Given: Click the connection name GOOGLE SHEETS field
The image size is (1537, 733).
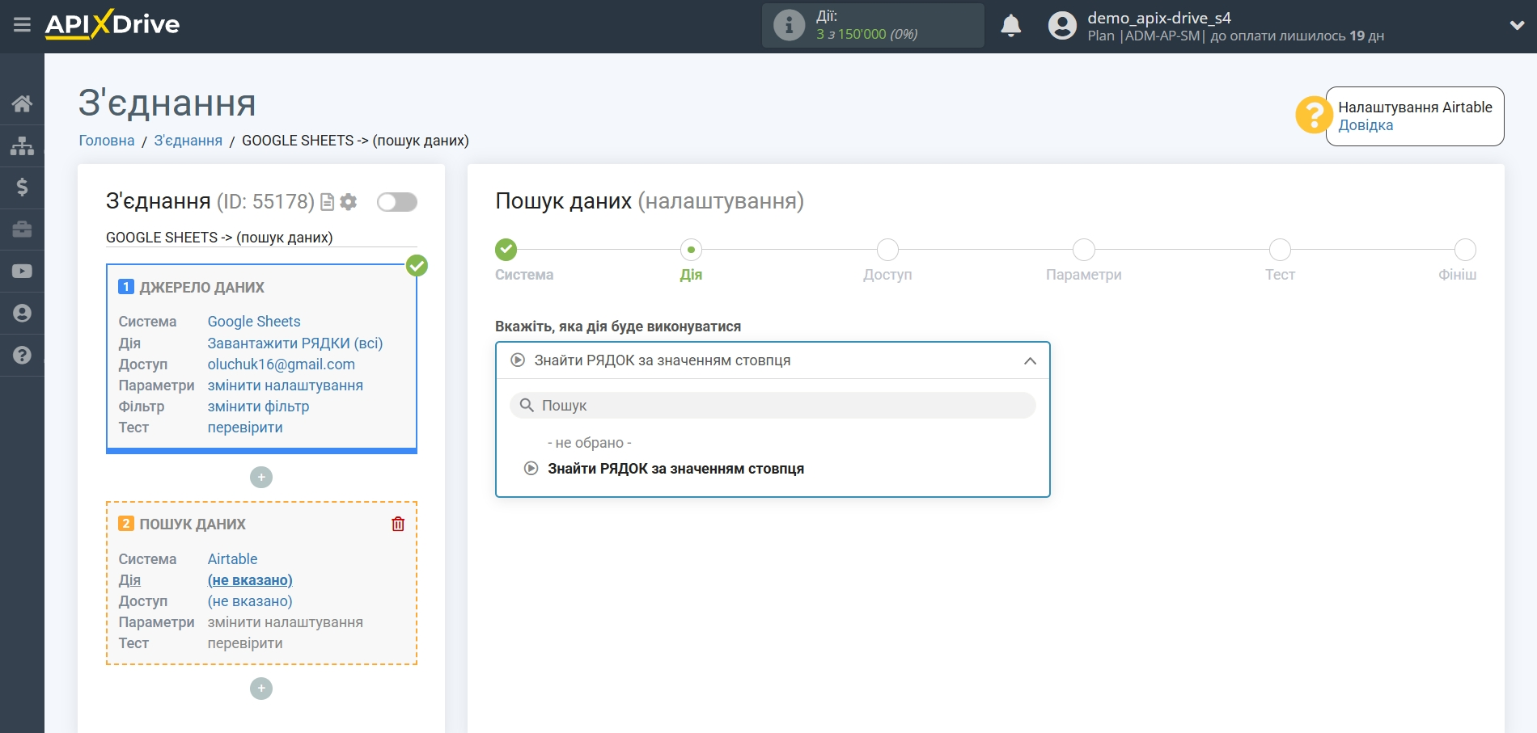Looking at the screenshot, I should tap(261, 238).
